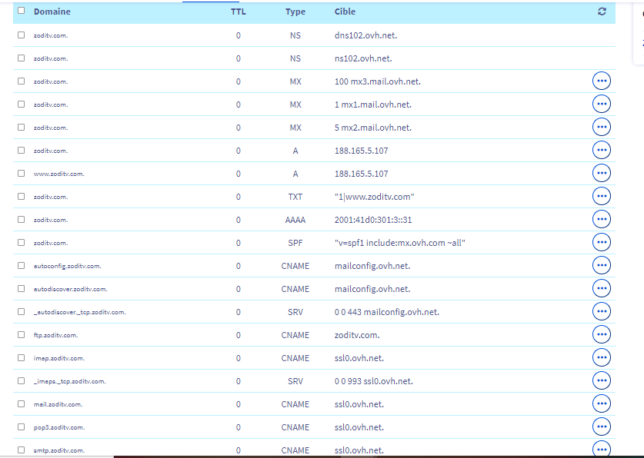The image size is (644, 458).
Task: Select checkbox for autoconfig.zoditv.com. row
Action: [21, 266]
